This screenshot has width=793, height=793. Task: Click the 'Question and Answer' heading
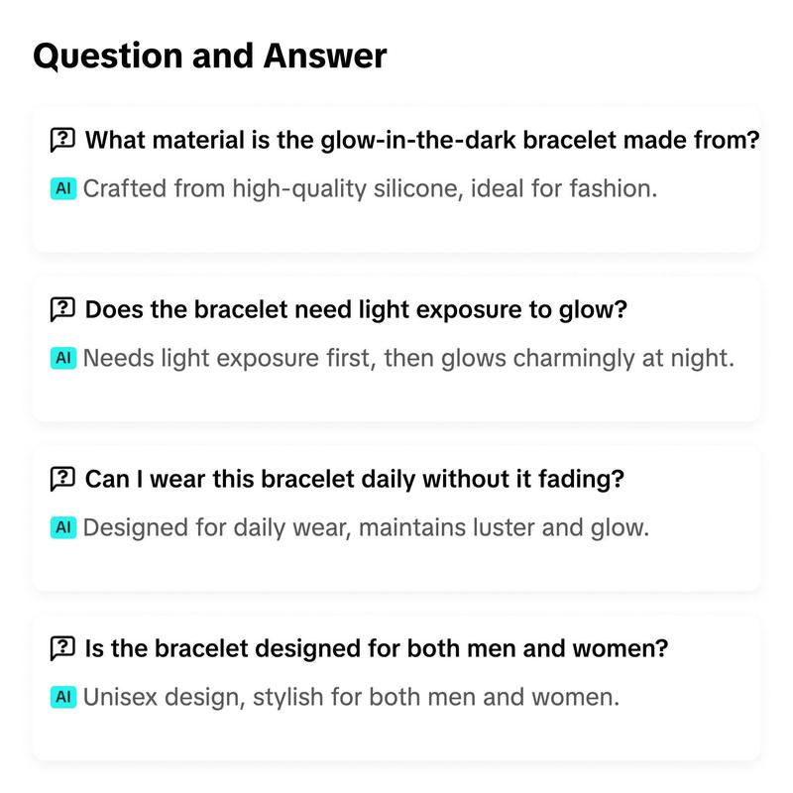point(209,56)
